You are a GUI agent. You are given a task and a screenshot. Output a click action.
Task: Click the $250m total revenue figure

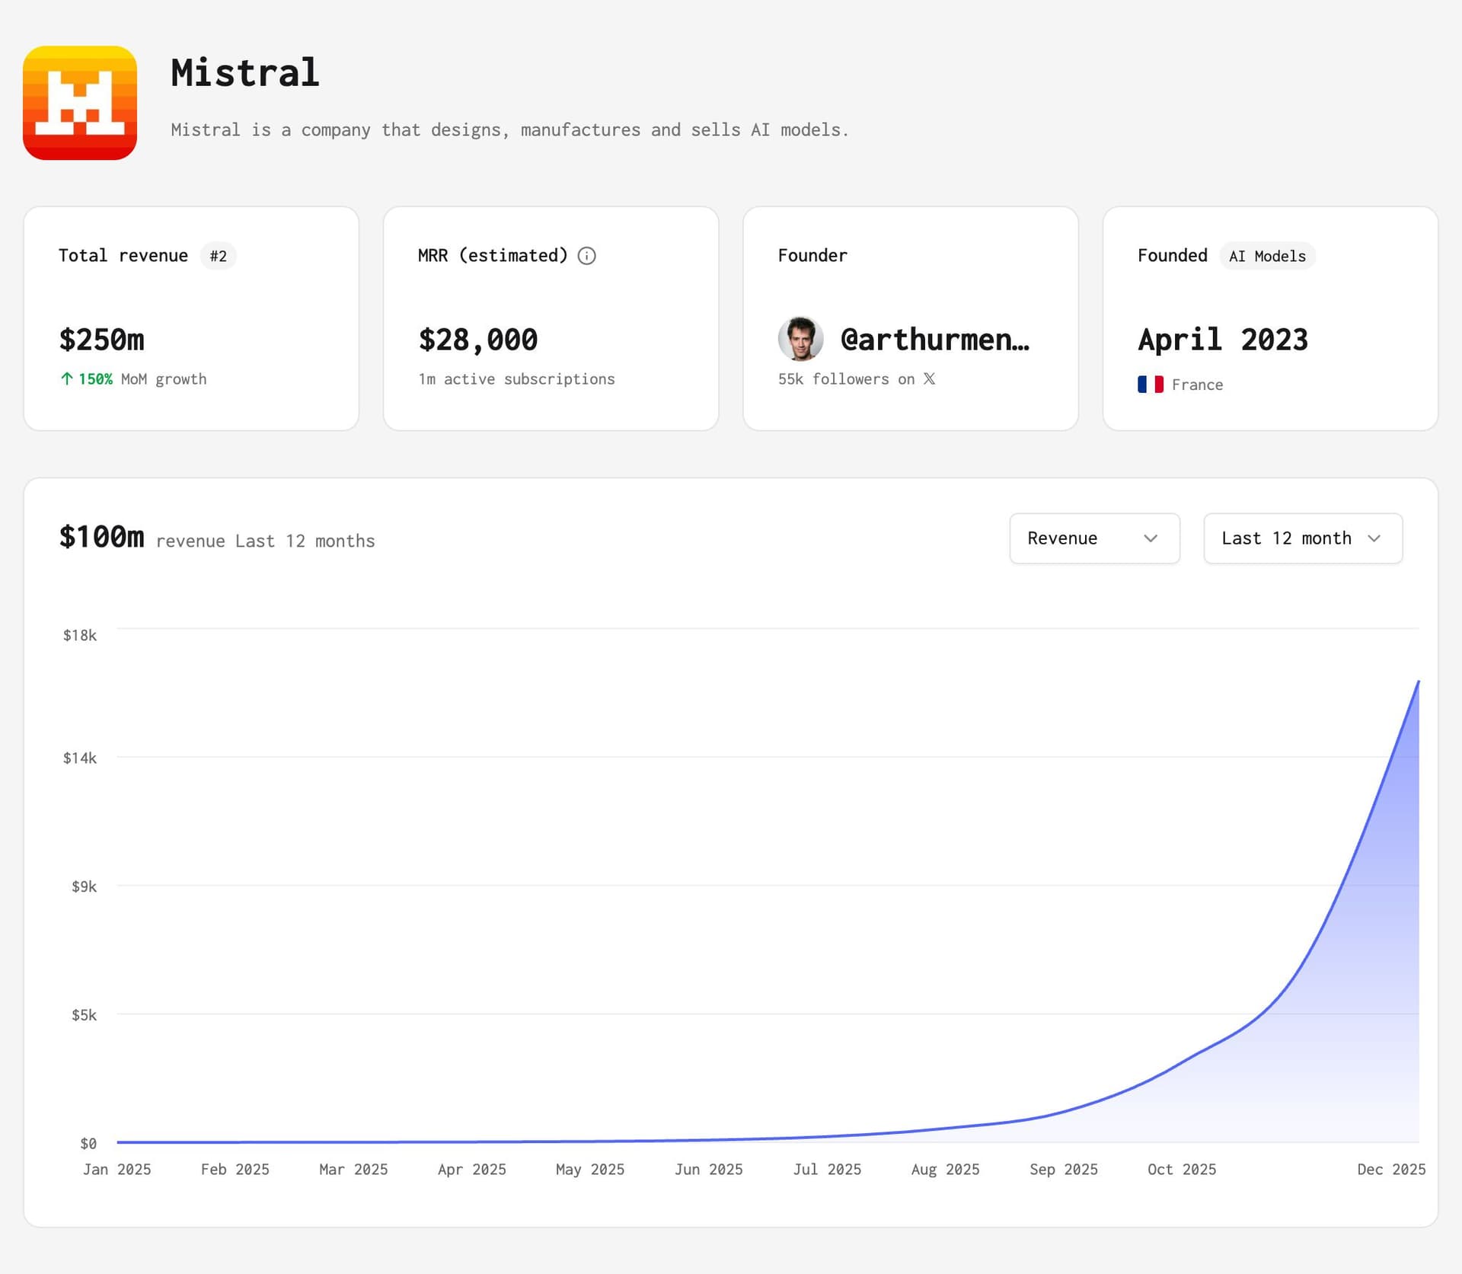click(x=102, y=340)
